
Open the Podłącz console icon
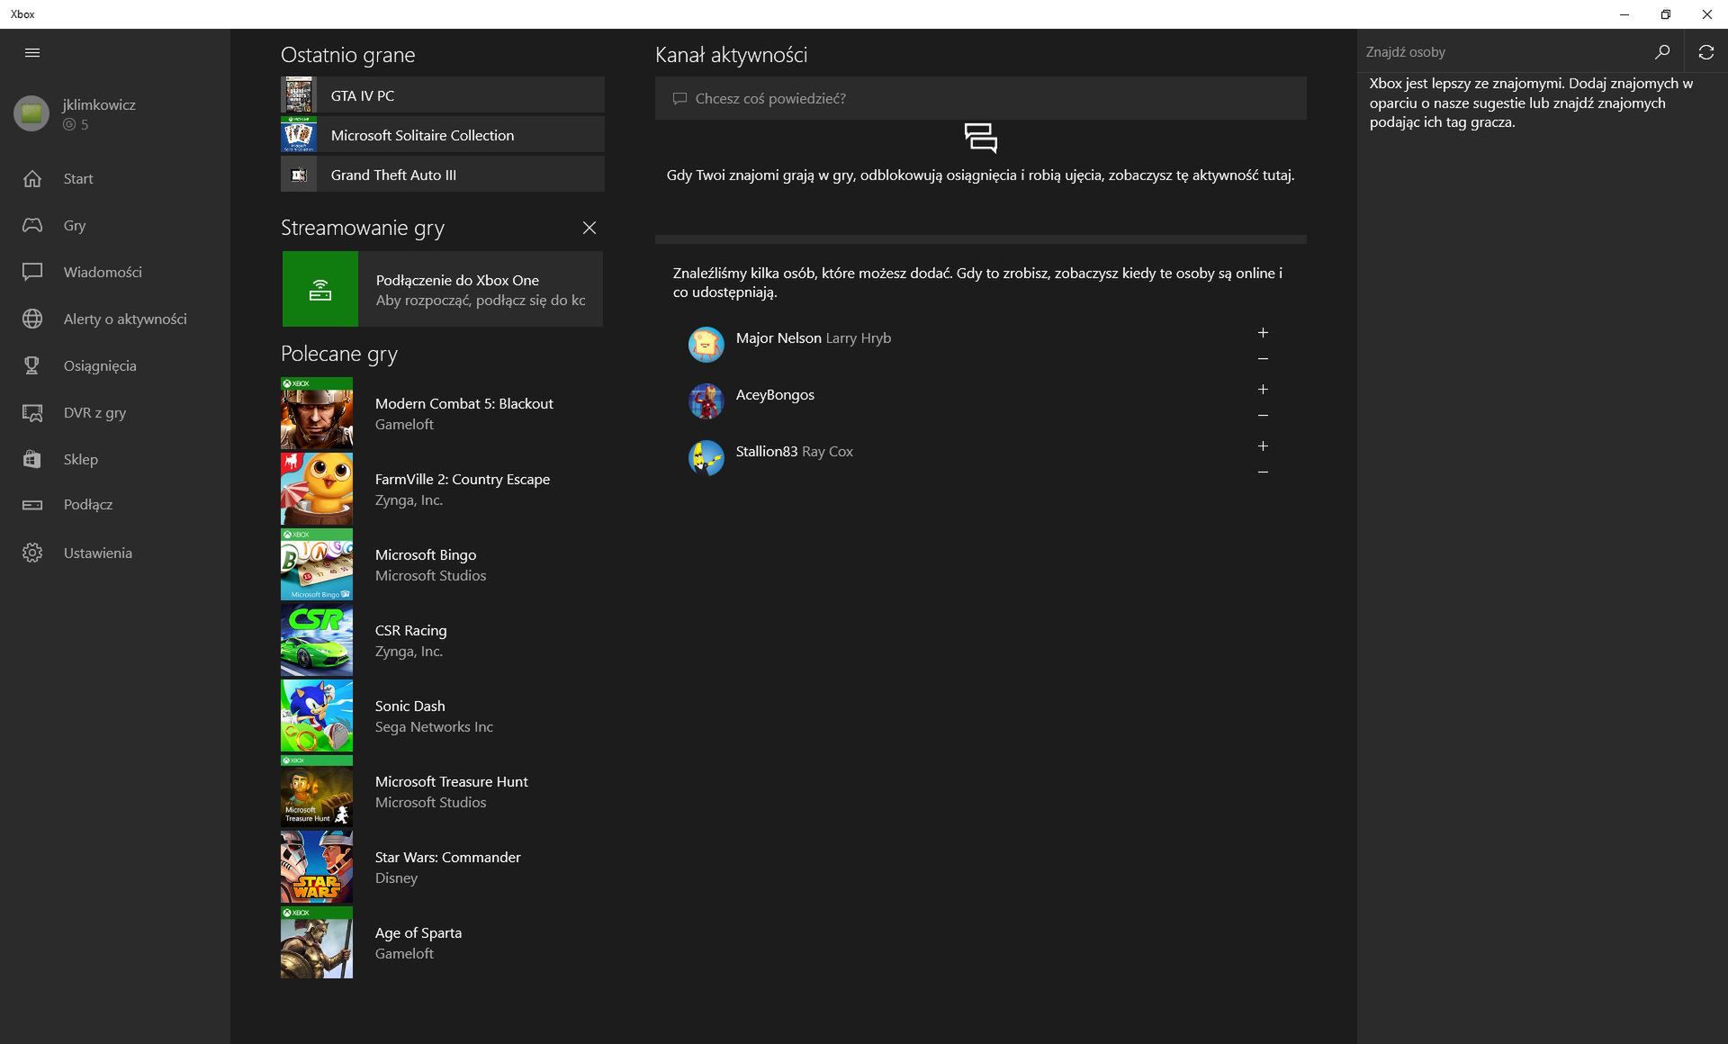coord(32,505)
